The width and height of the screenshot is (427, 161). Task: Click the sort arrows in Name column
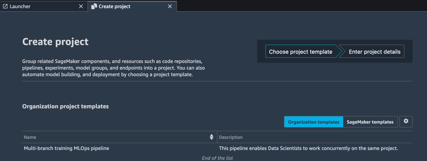point(211,137)
